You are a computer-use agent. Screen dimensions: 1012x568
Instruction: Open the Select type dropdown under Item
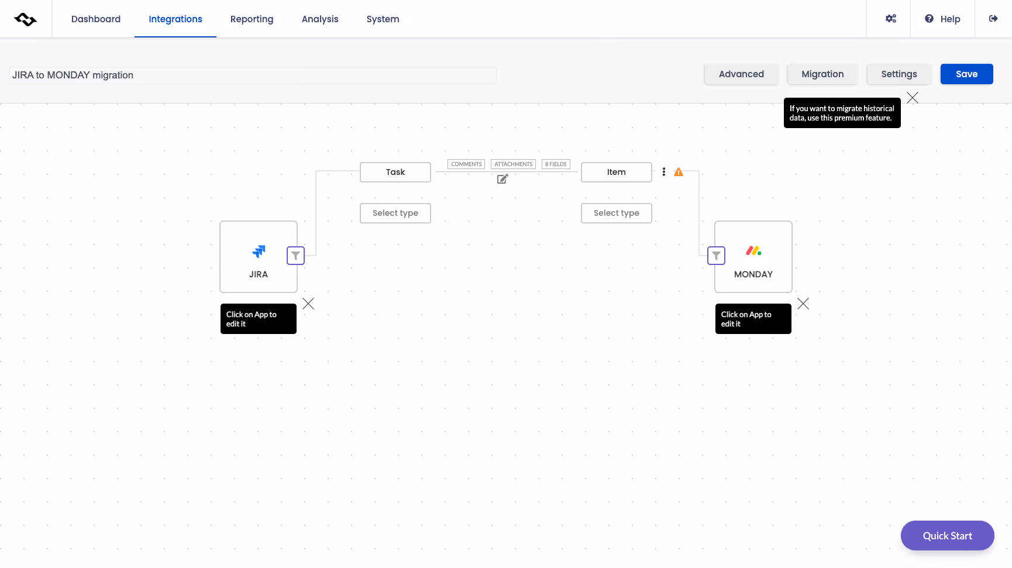coord(616,213)
